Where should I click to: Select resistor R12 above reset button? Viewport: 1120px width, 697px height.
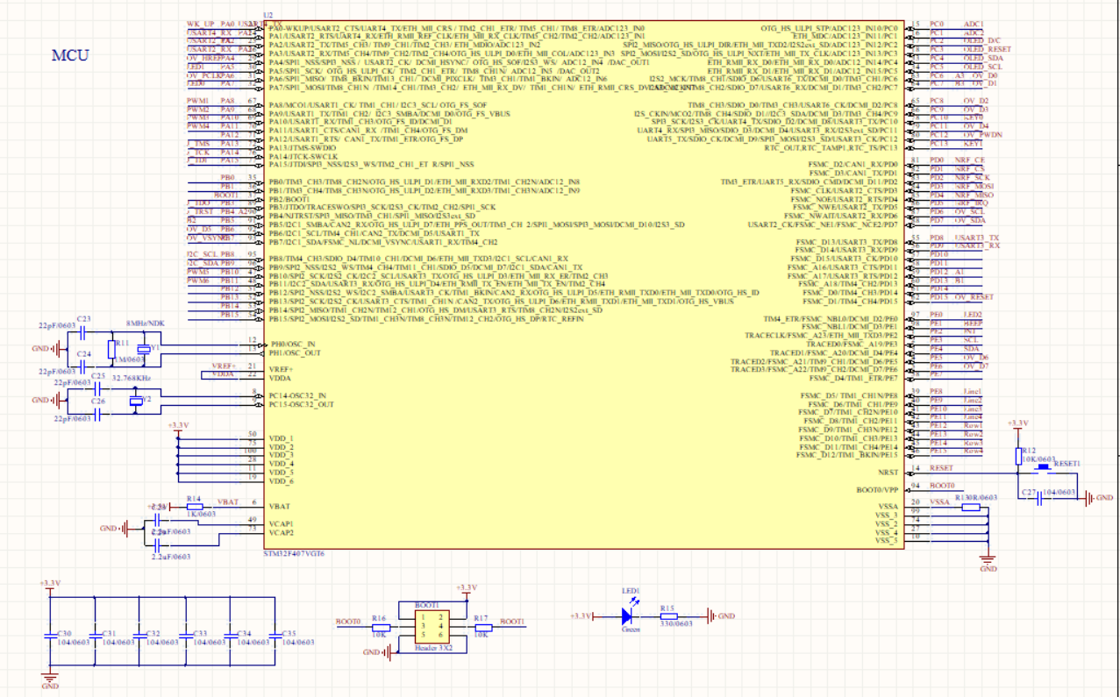1018,454
